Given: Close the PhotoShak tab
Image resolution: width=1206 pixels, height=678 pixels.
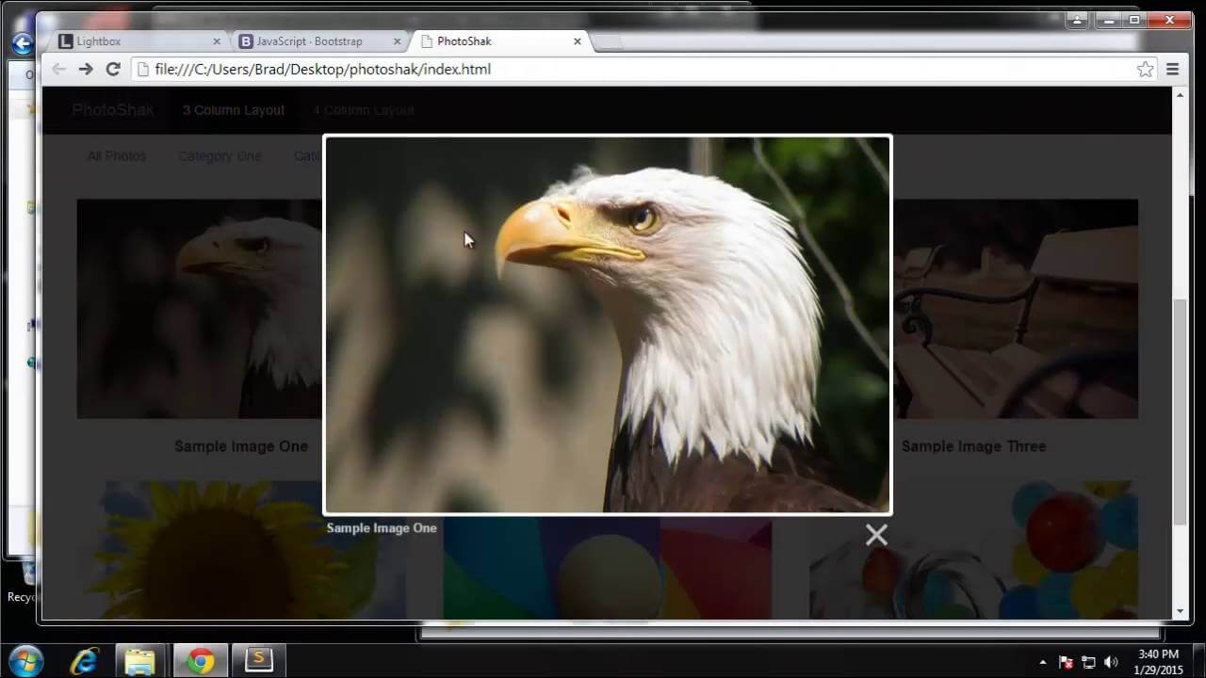Looking at the screenshot, I should [x=578, y=41].
